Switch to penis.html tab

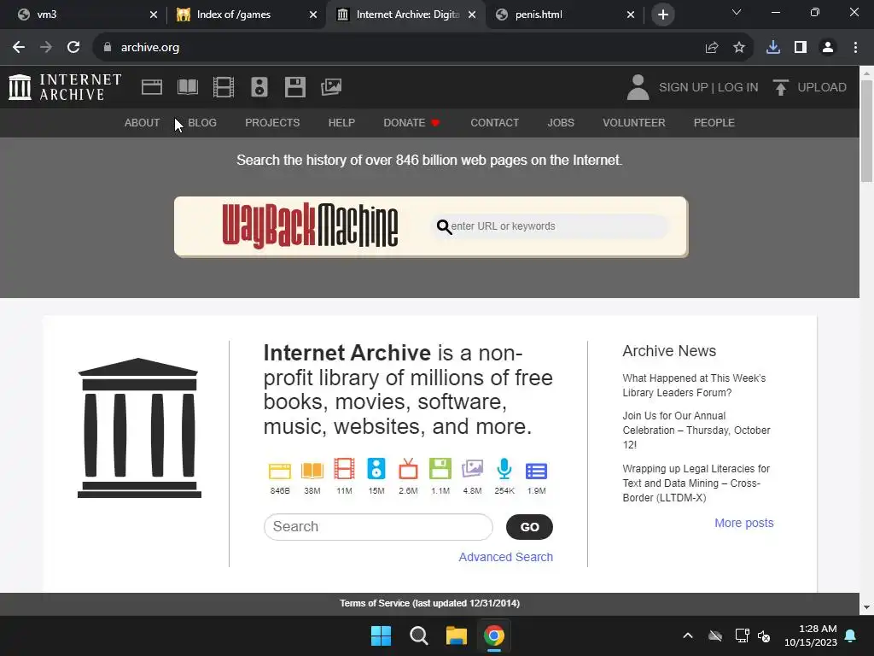tap(565, 15)
